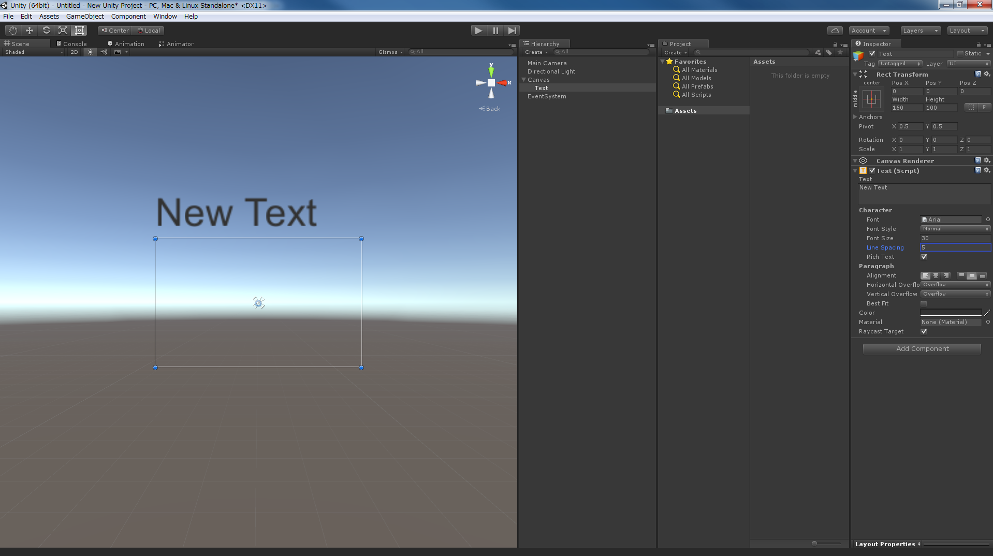The width and height of the screenshot is (993, 556).
Task: Open the Layers dropdown
Action: click(921, 31)
